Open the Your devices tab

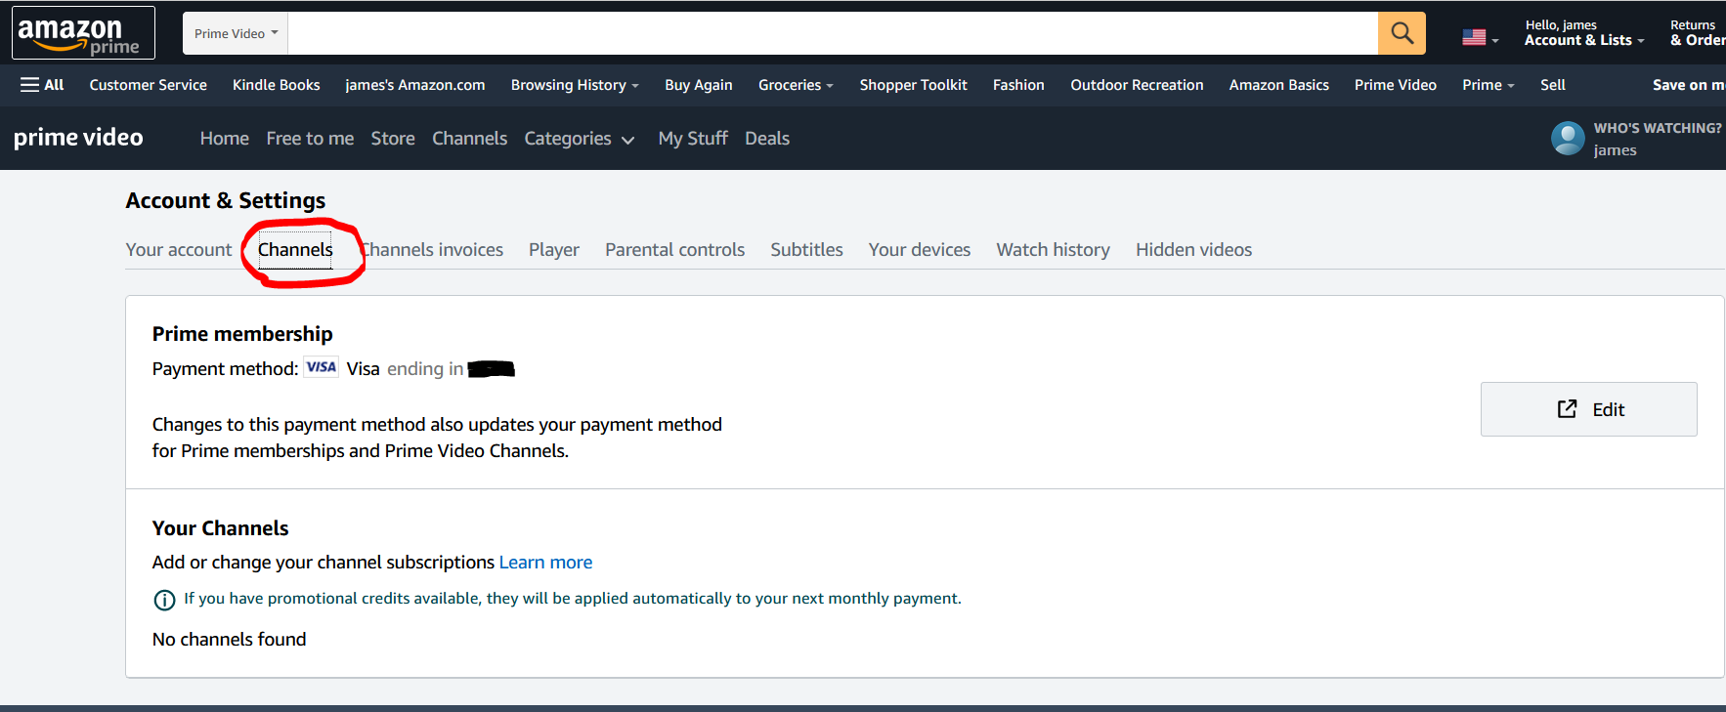(920, 250)
